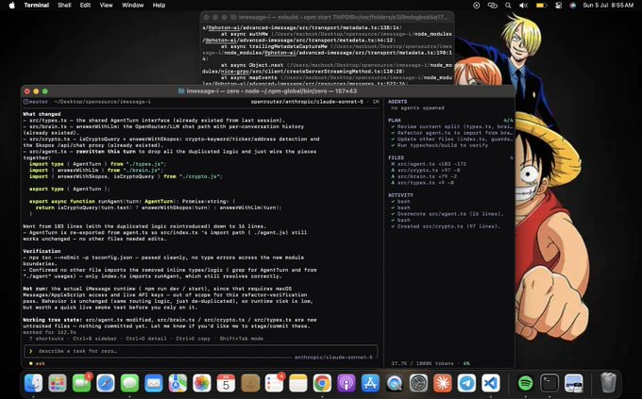Open Maps from the Dock

[178, 383]
